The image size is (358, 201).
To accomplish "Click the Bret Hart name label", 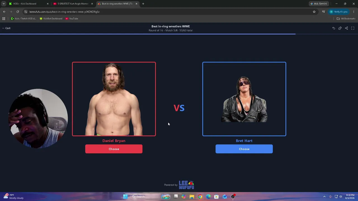I will click(x=244, y=141).
